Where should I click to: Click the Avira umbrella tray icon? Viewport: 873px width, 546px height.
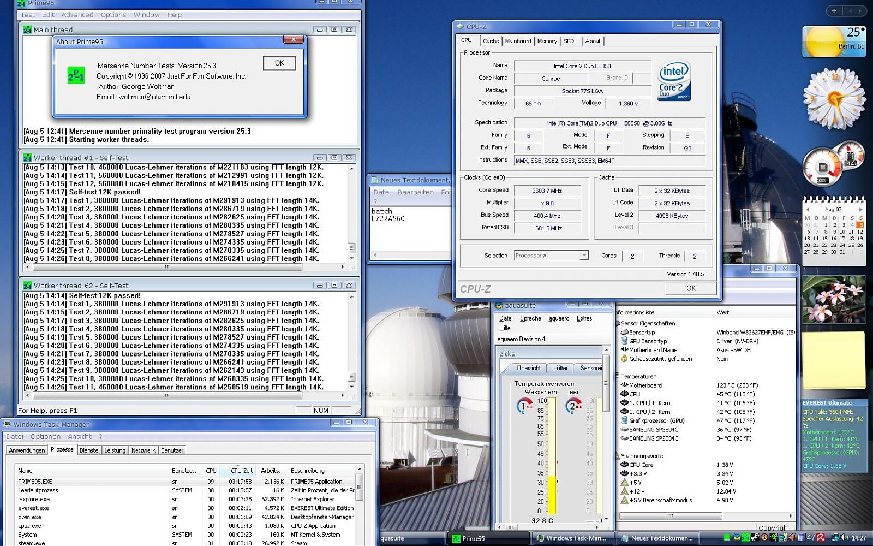pyautogui.click(x=821, y=537)
